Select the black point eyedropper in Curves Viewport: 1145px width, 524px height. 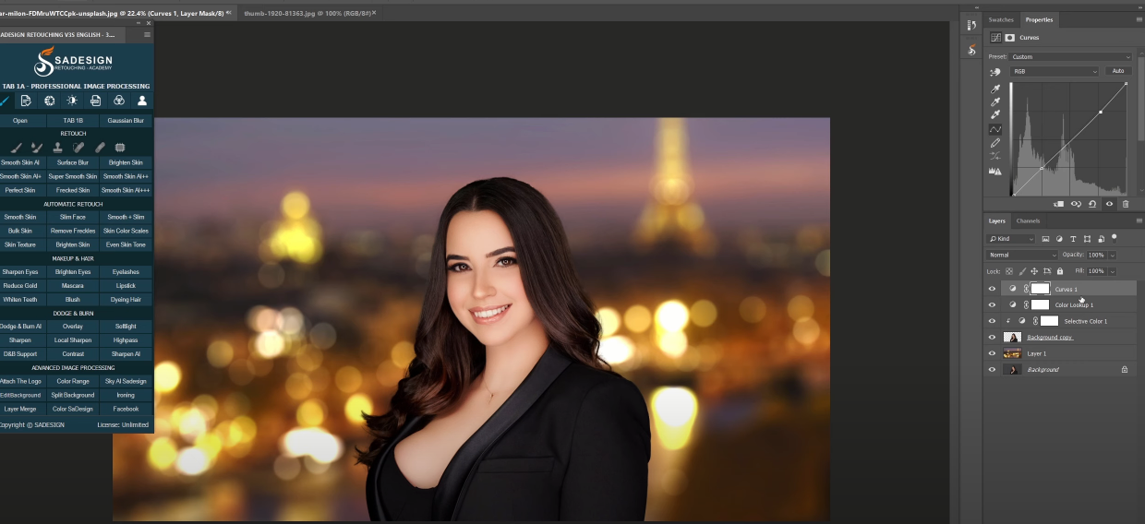995,89
